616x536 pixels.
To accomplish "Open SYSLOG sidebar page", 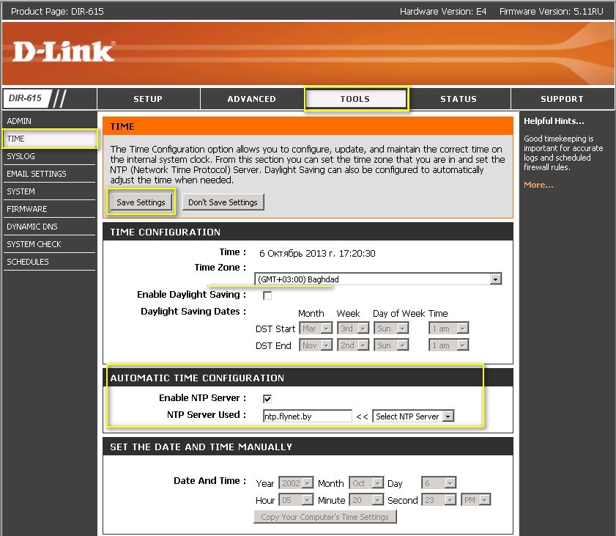I will click(x=49, y=156).
